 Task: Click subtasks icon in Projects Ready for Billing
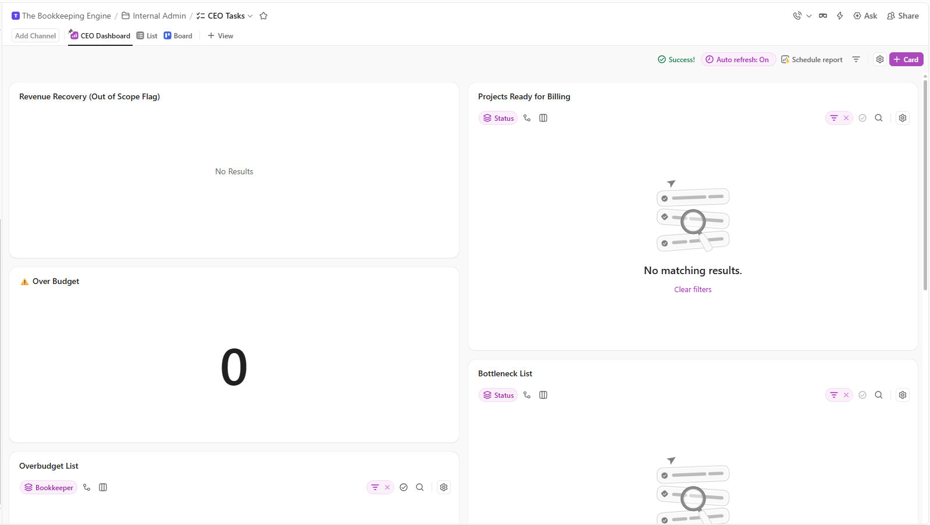tap(527, 118)
